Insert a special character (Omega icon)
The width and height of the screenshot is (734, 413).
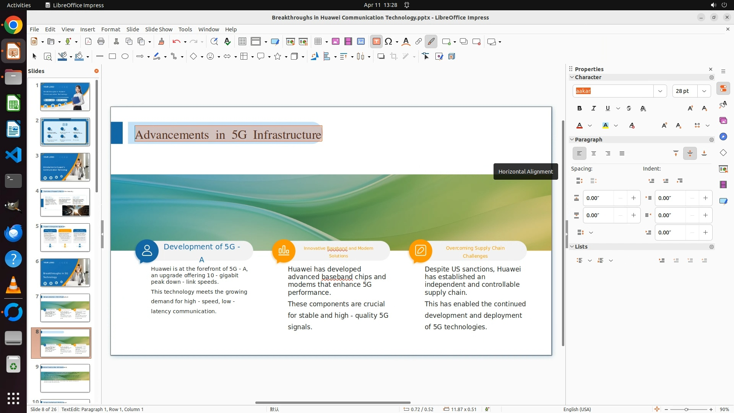click(388, 42)
